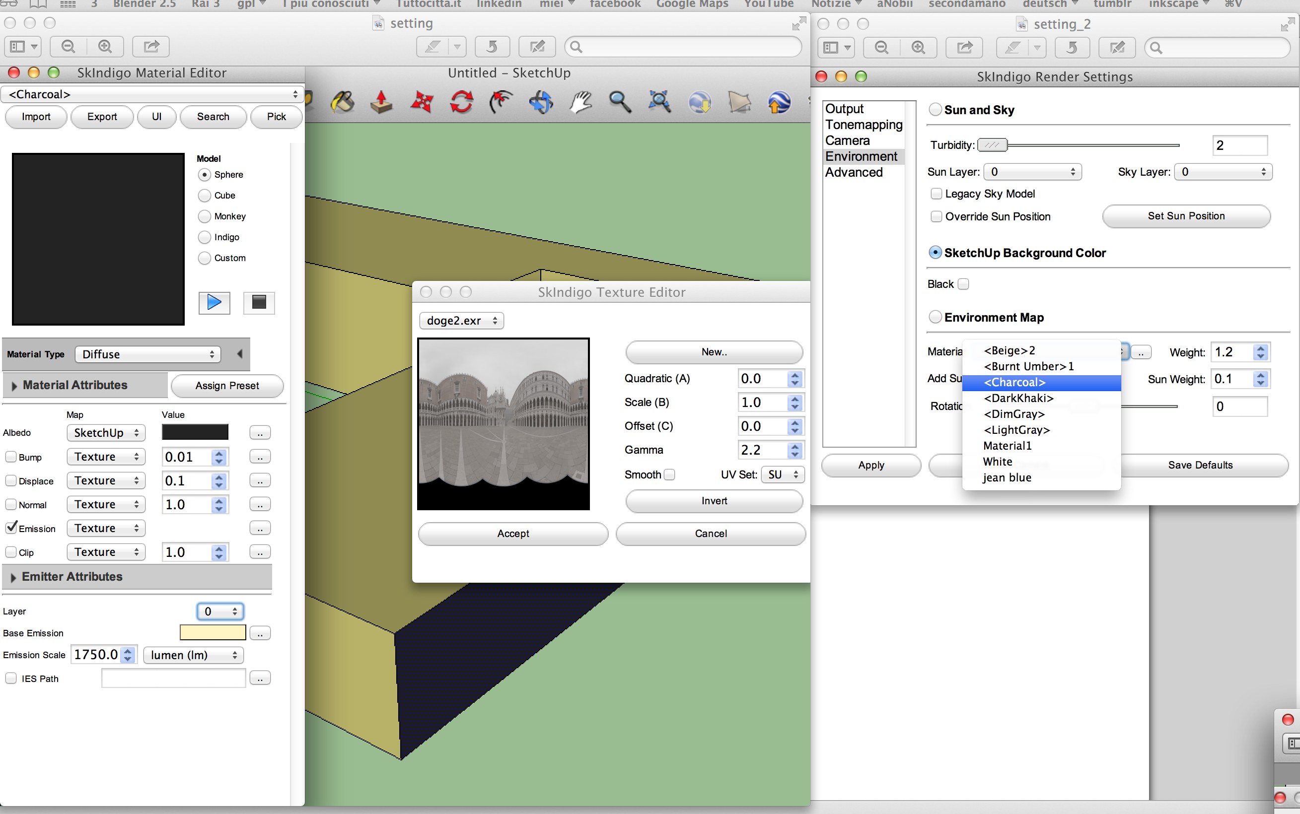The image size is (1300, 814).
Task: Select the Push/Pull tool
Action: [381, 102]
